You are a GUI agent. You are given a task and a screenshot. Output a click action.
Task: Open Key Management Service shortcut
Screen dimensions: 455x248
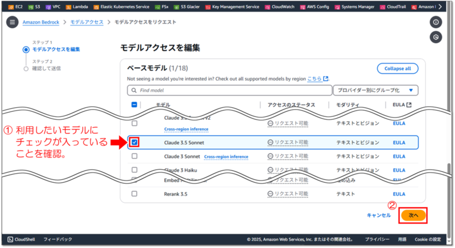click(232, 7)
